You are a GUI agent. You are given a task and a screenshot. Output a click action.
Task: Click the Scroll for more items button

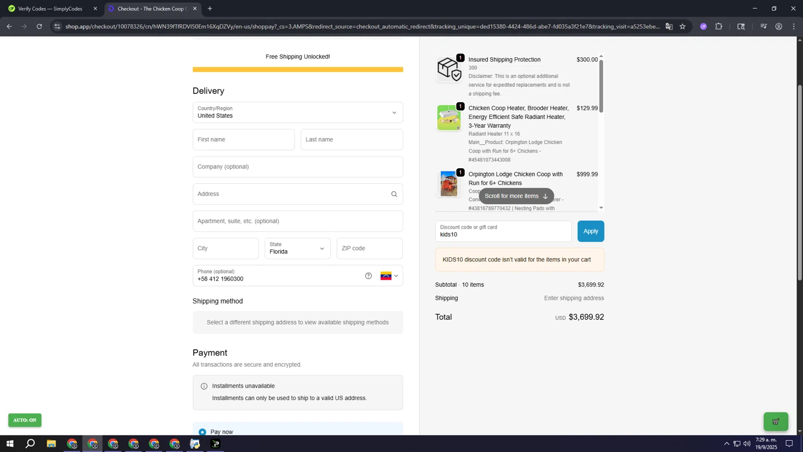point(517,196)
